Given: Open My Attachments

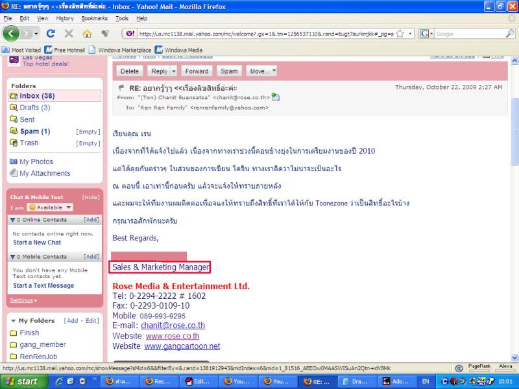Looking at the screenshot, I should click(45, 173).
